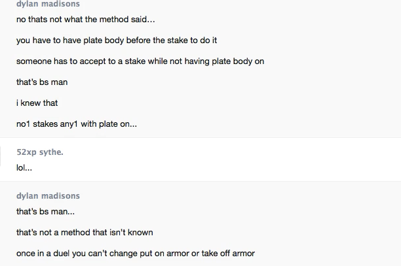The height and width of the screenshot is (266, 401).
Task: Click message about having plate body before stake
Action: coord(117,41)
